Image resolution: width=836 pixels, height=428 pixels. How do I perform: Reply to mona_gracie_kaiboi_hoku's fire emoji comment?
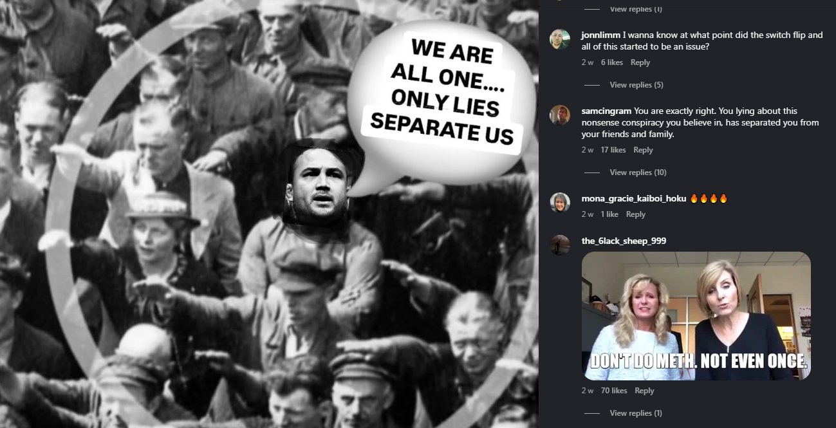636,214
